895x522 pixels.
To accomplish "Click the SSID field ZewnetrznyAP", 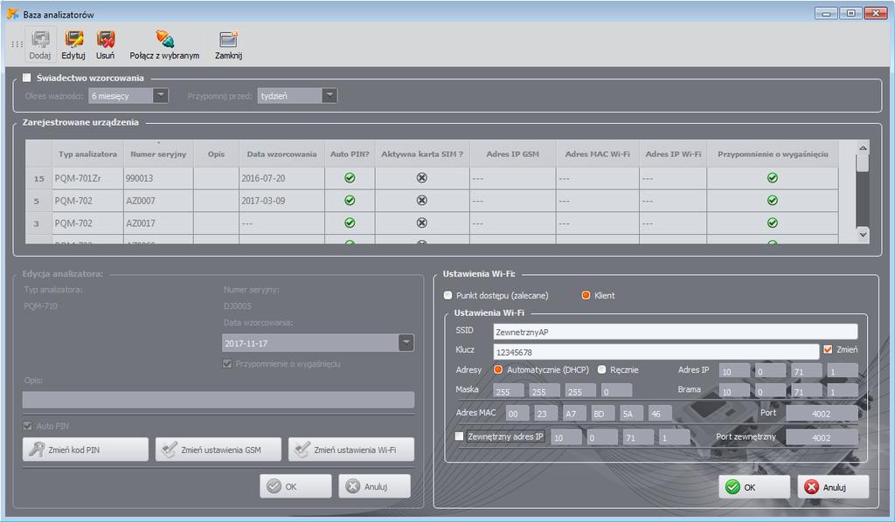I will [x=676, y=332].
